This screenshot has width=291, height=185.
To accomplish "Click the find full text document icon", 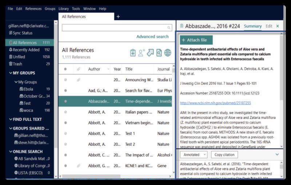I will 159,53.
